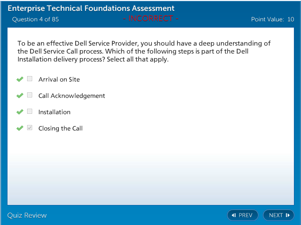Select the Call Acknowledgement answer text
Screen dimensions: 301x225
[71, 96]
